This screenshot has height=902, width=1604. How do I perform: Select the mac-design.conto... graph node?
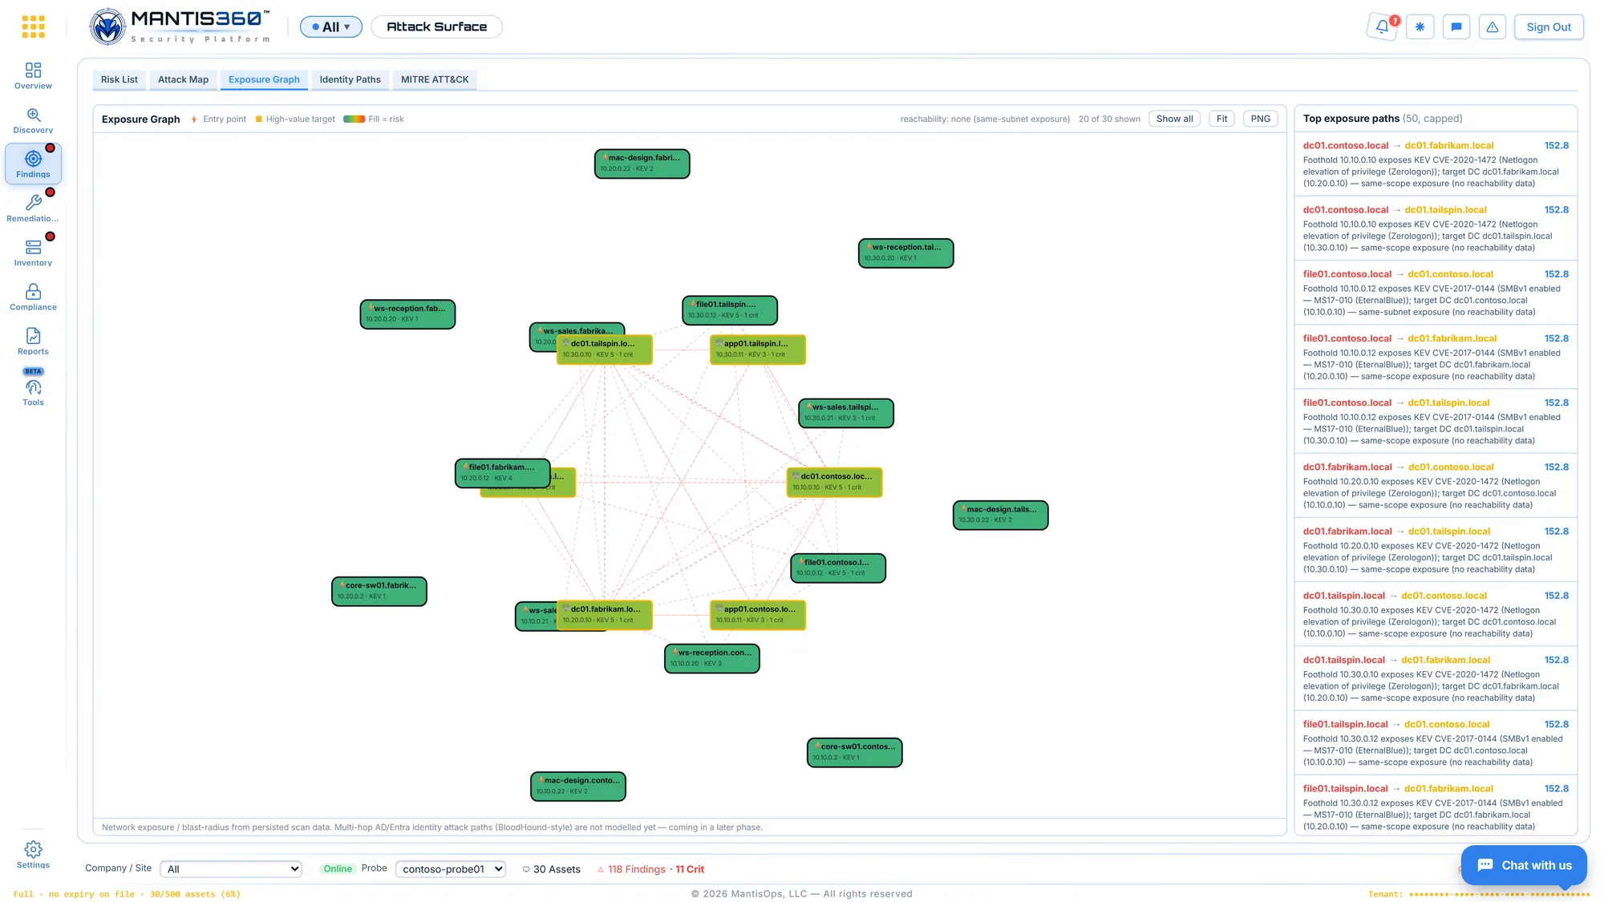tap(578, 786)
